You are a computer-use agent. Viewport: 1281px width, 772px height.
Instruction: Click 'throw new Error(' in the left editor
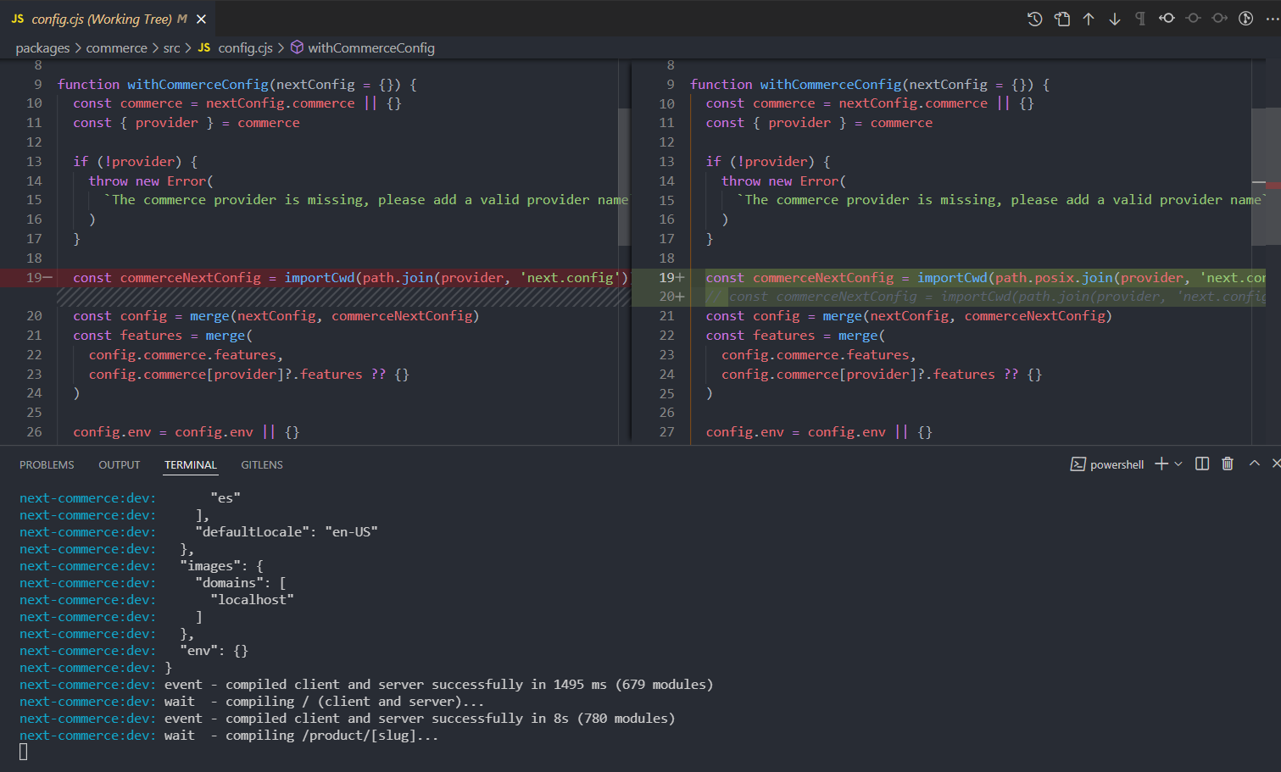[x=151, y=181]
